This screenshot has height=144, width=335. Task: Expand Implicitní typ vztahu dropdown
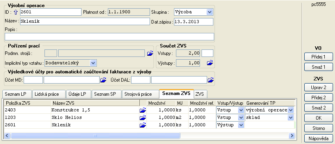[x=93, y=63]
